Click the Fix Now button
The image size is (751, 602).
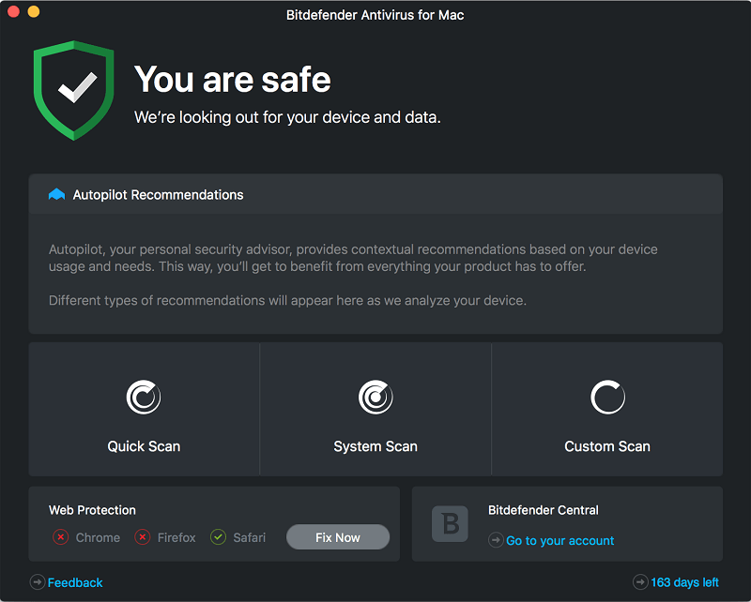coord(338,537)
